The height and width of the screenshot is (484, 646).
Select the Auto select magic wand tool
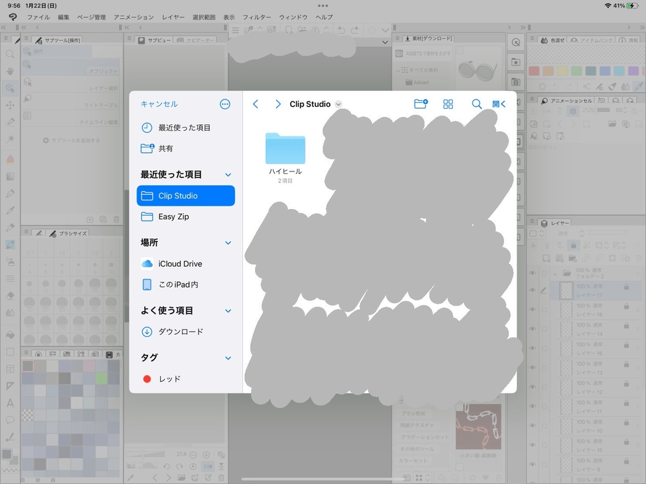pyautogui.click(x=10, y=139)
